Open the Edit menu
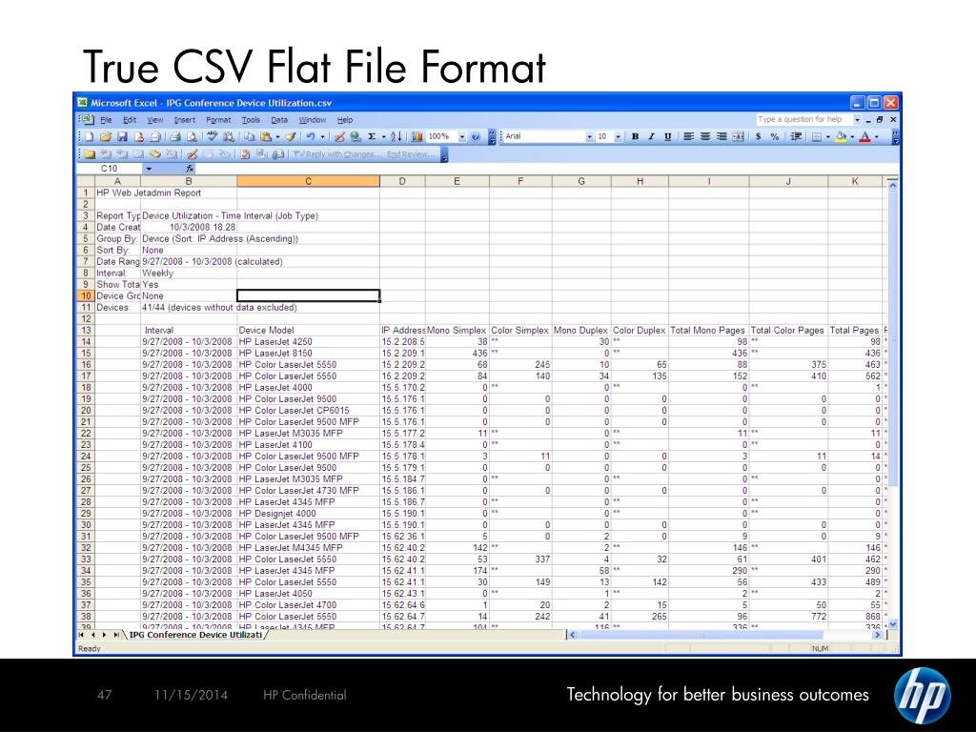976x732 pixels. click(130, 119)
